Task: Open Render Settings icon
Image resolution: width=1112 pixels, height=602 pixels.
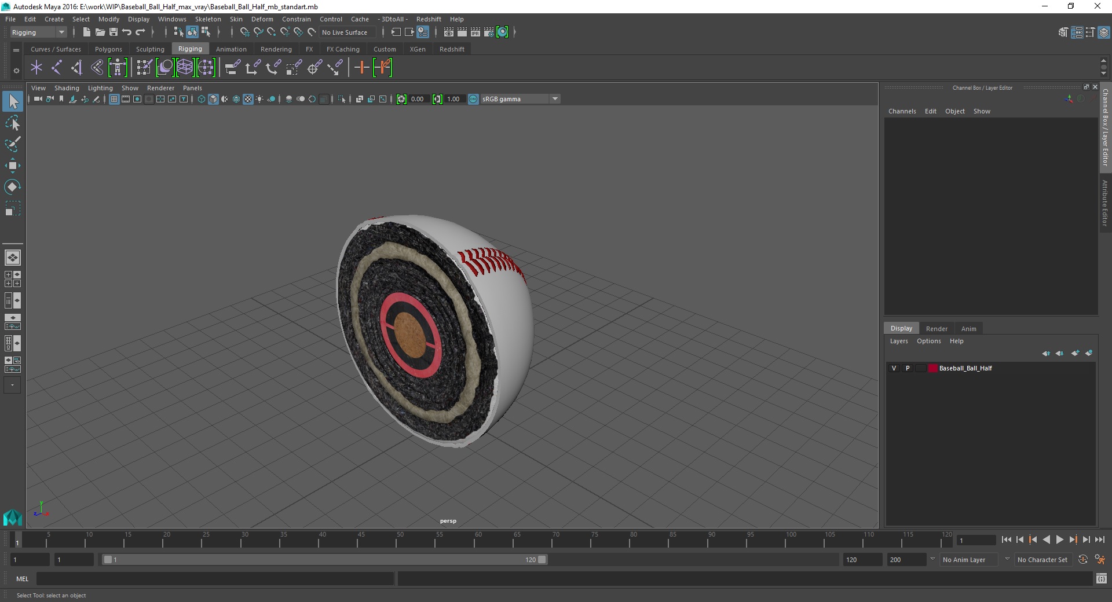Action: point(489,32)
